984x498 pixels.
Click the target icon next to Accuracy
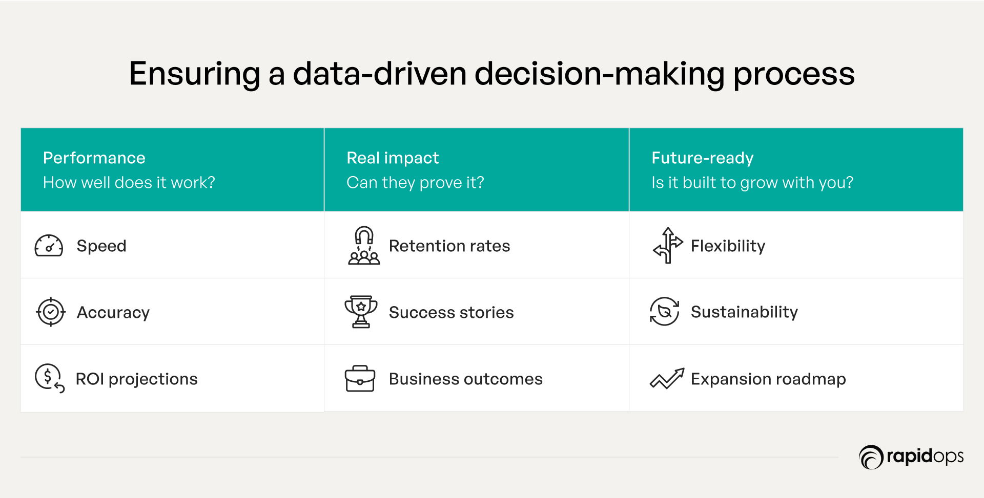(51, 312)
